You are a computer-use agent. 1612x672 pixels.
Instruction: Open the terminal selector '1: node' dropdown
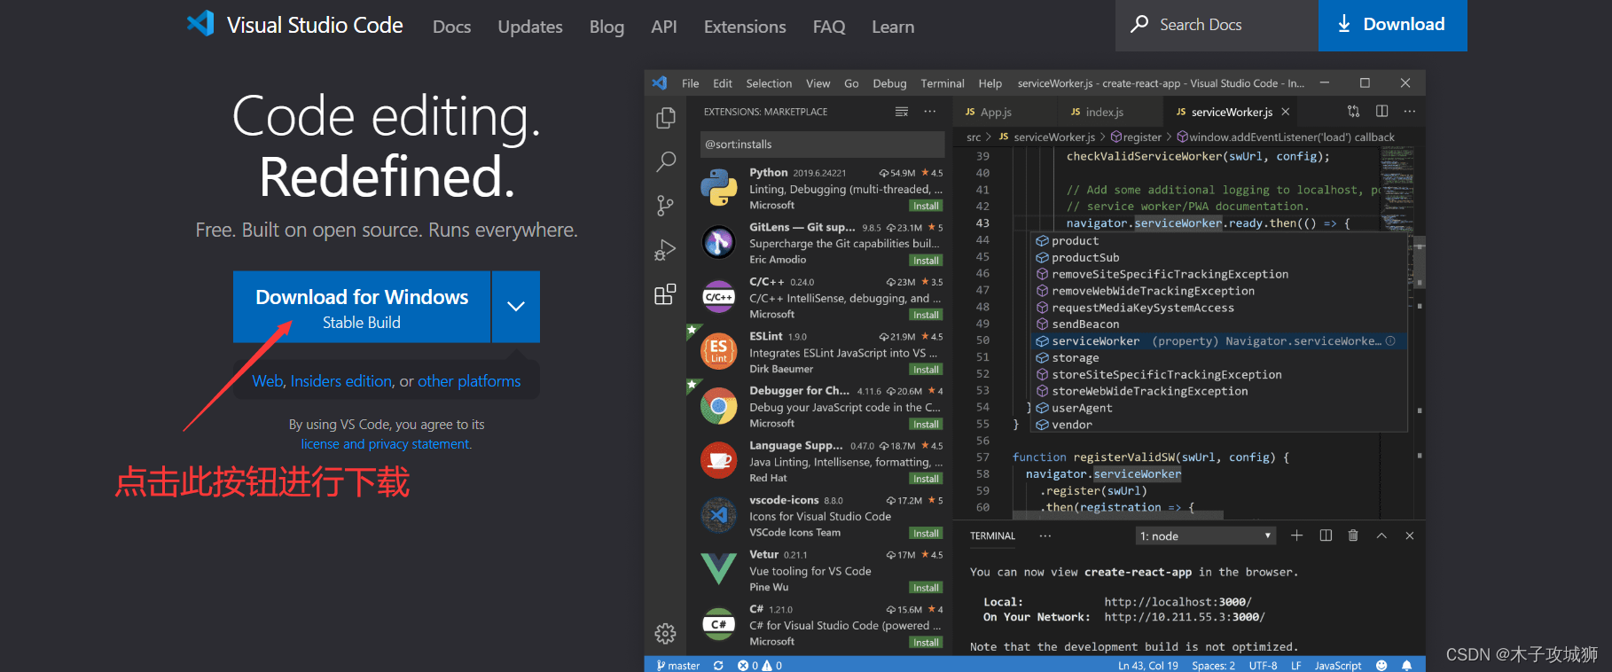pos(1206,536)
